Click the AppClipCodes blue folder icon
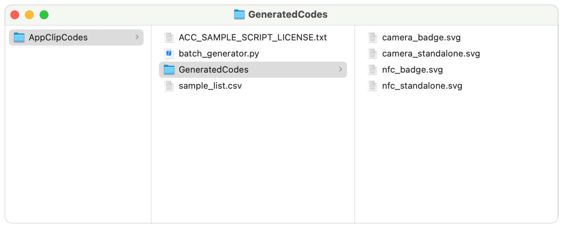563x228 pixels. [x=19, y=37]
